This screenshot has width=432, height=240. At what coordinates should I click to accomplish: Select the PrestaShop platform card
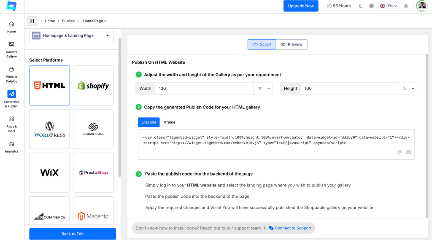(x=93, y=173)
